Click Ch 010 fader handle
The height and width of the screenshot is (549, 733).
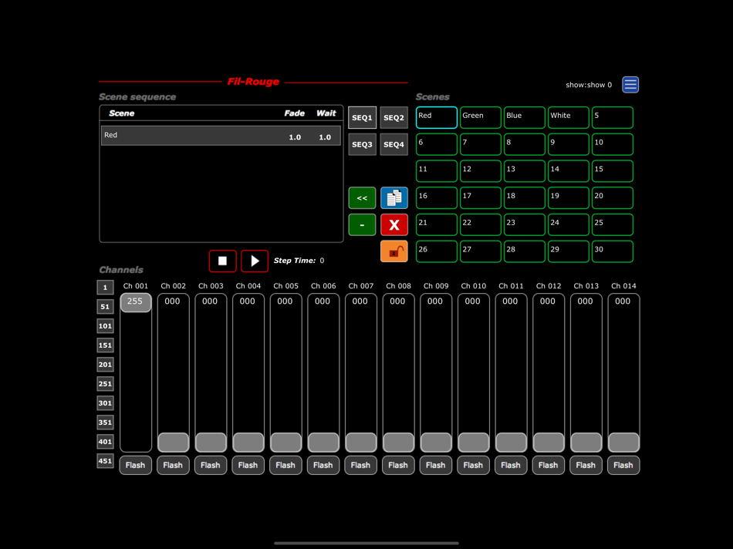[x=474, y=442]
